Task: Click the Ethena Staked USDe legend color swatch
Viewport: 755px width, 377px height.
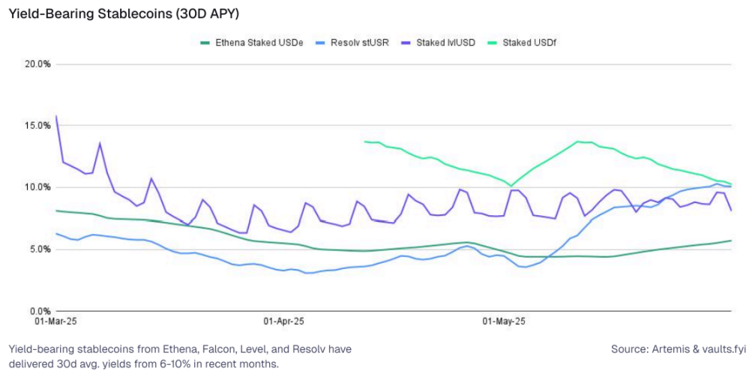Action: 204,43
